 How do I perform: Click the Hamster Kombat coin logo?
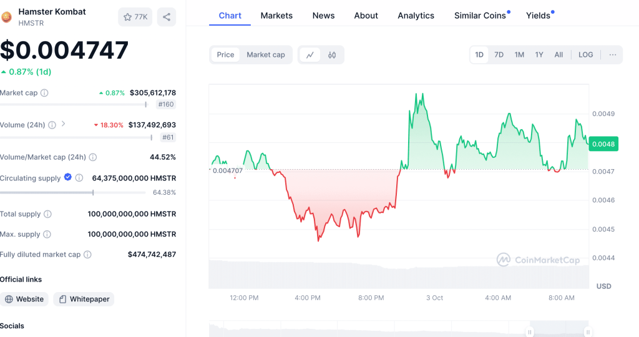coord(6,17)
